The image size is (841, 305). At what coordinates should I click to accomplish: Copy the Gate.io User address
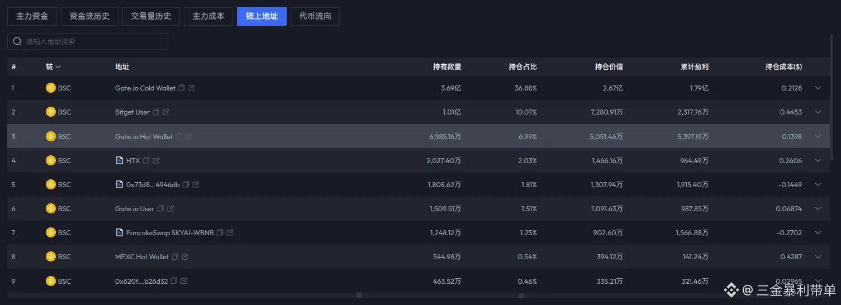(x=160, y=208)
